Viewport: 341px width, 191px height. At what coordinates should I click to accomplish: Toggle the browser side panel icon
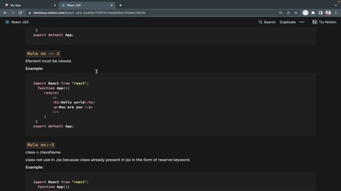tap(321, 13)
